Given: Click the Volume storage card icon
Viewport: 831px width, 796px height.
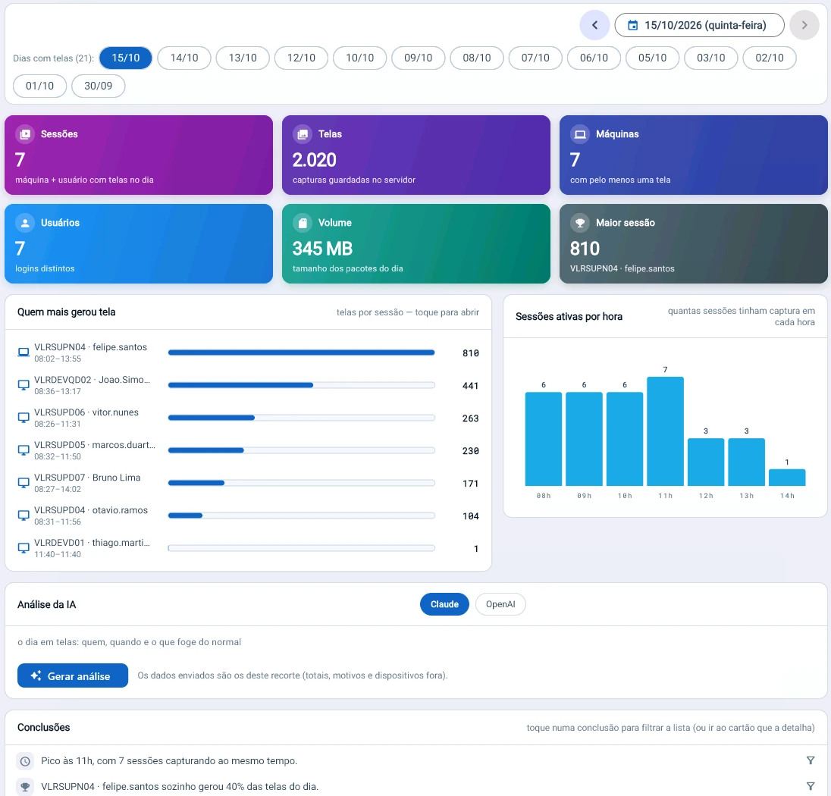Looking at the screenshot, I should (303, 223).
